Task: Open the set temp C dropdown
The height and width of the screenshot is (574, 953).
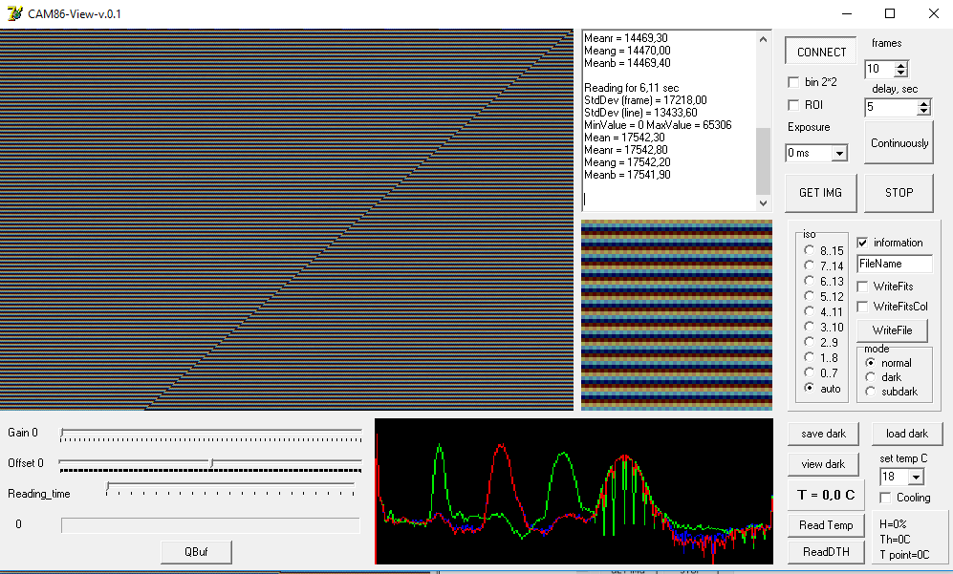Action: pos(917,476)
